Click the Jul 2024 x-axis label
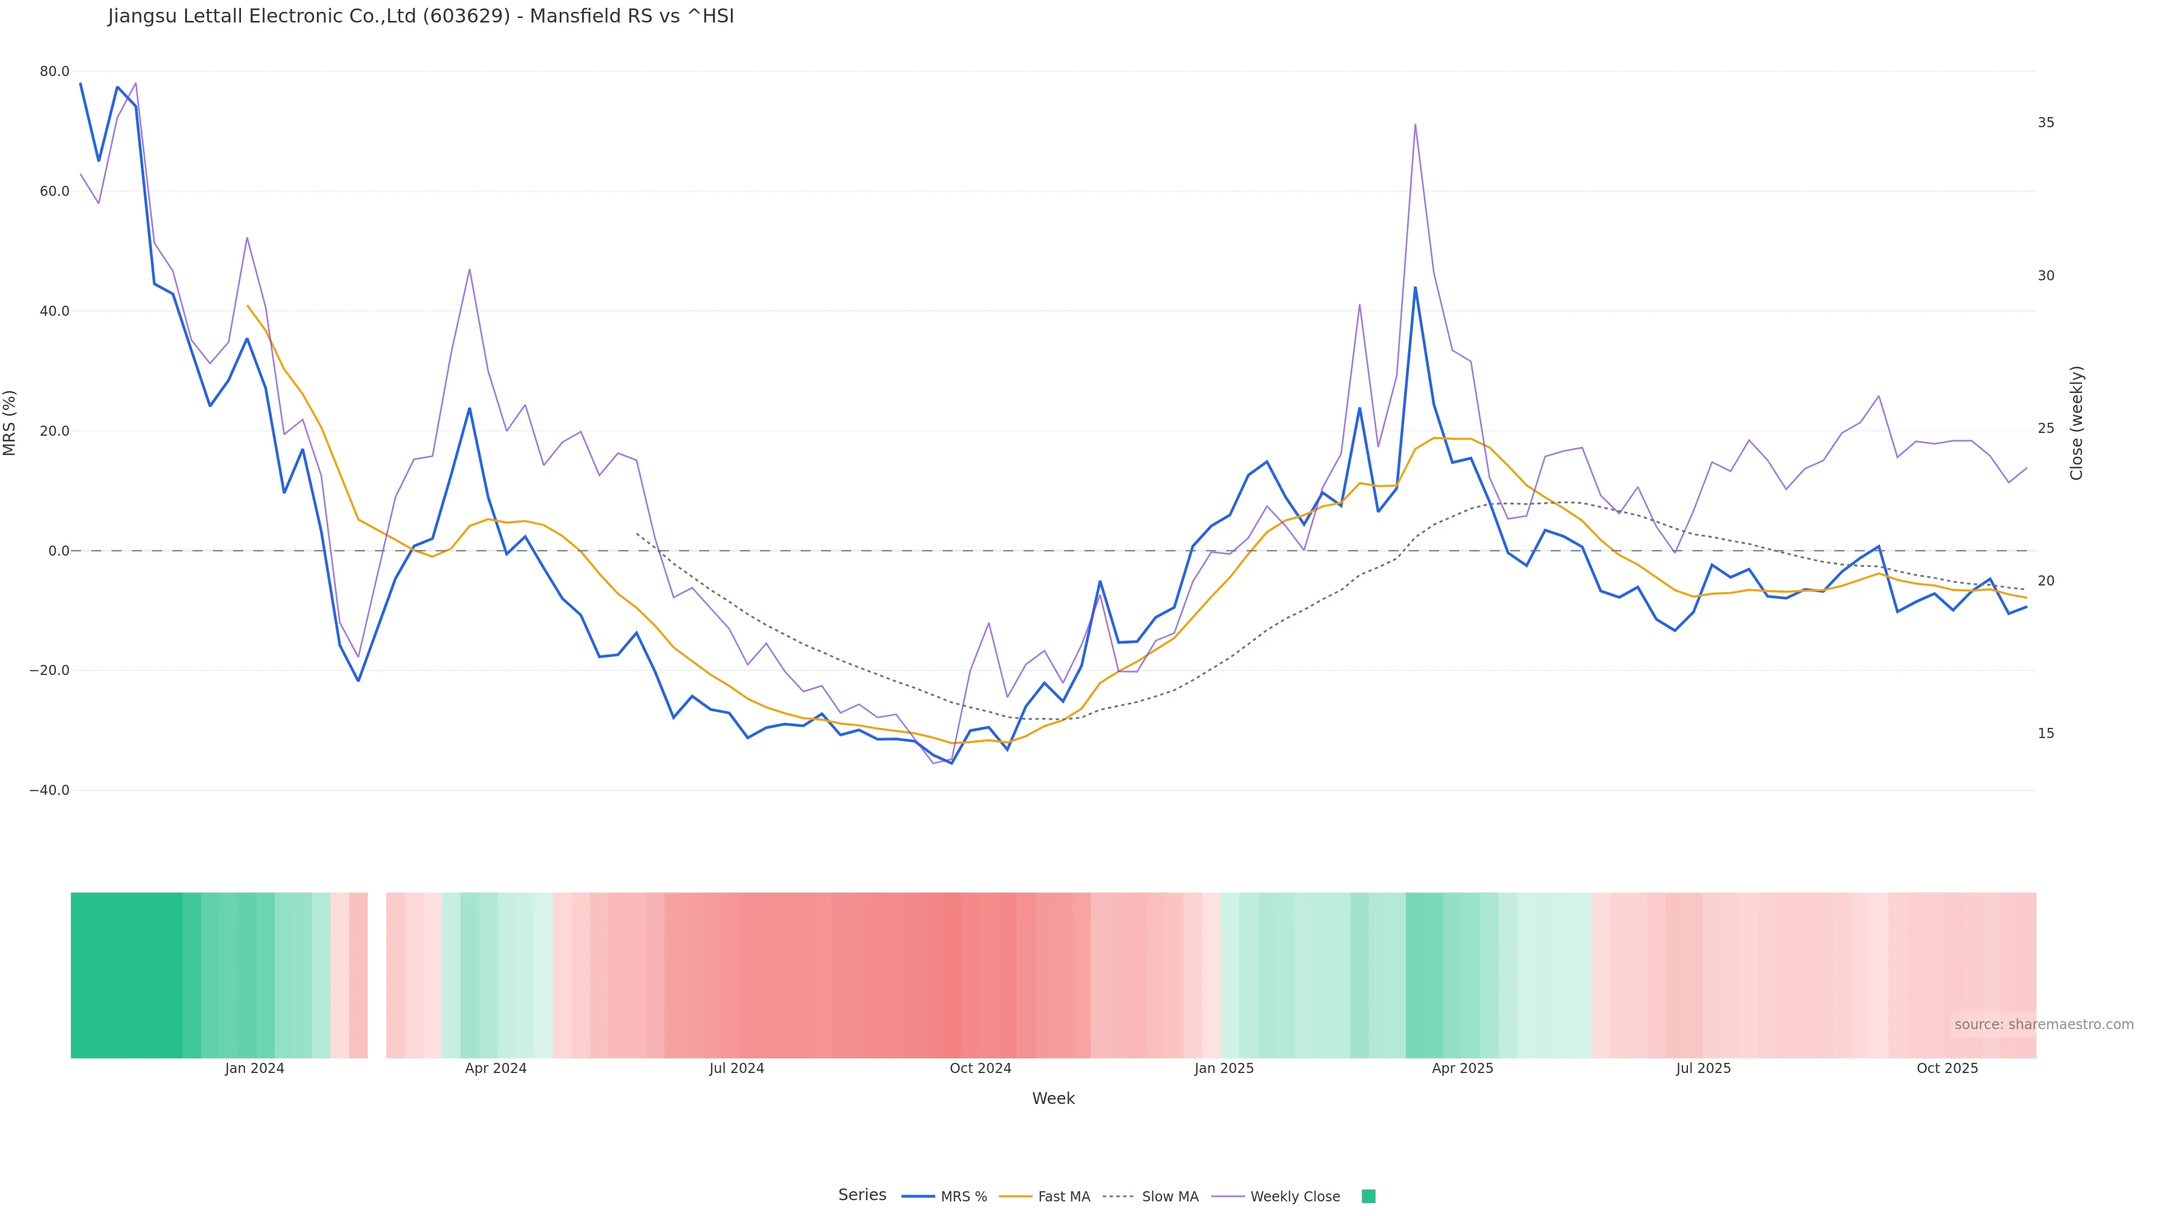 (x=736, y=1069)
